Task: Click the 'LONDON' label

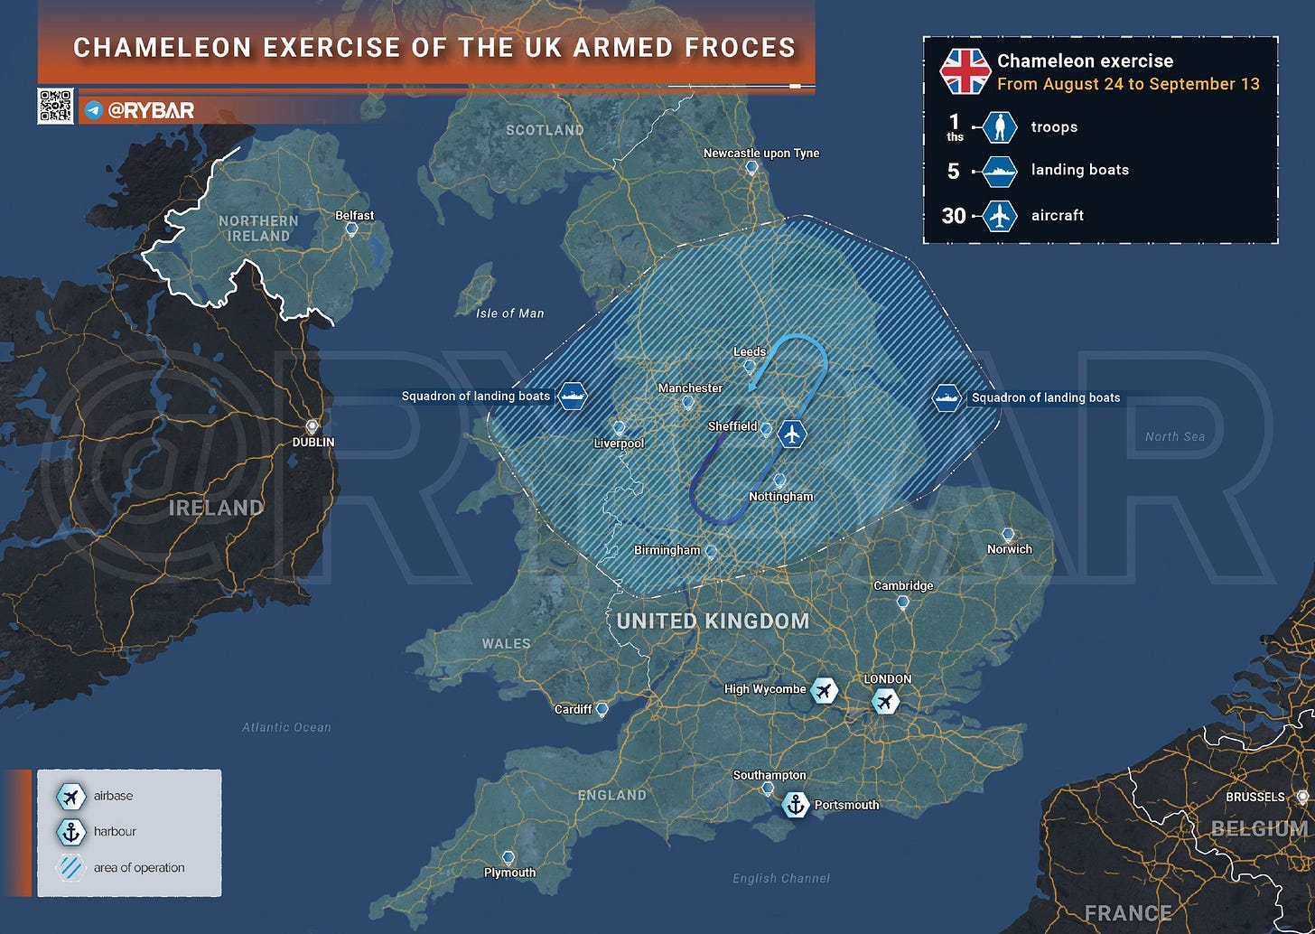Action: click(x=887, y=679)
